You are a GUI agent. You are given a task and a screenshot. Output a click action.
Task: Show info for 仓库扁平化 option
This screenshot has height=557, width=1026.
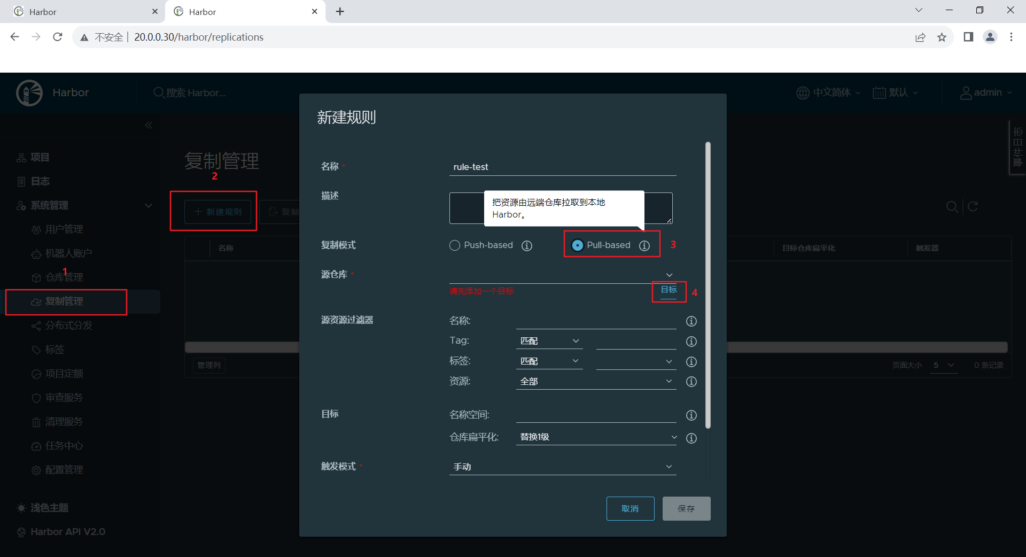691,438
